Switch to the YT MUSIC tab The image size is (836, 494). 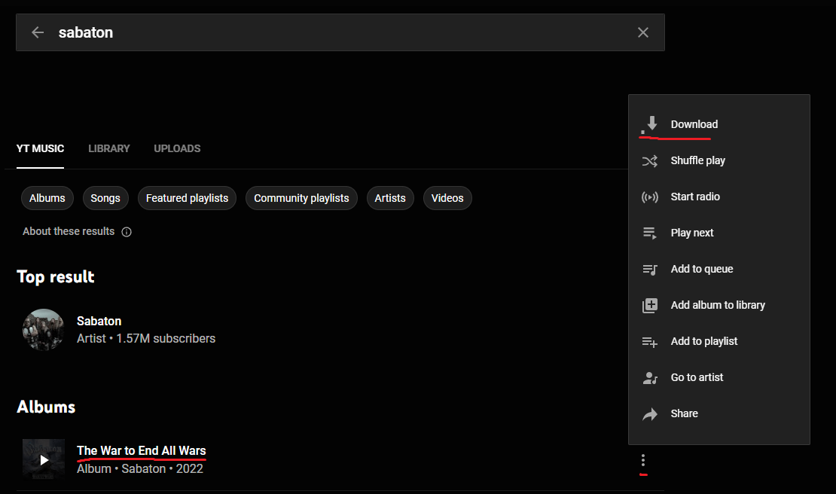coord(40,148)
